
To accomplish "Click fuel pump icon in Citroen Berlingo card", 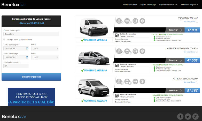I will 117,96.
